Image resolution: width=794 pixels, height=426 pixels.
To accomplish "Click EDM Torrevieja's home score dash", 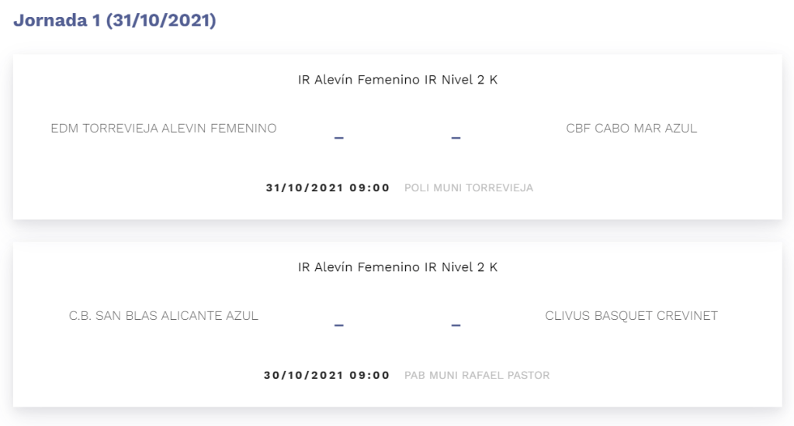I will point(338,139).
